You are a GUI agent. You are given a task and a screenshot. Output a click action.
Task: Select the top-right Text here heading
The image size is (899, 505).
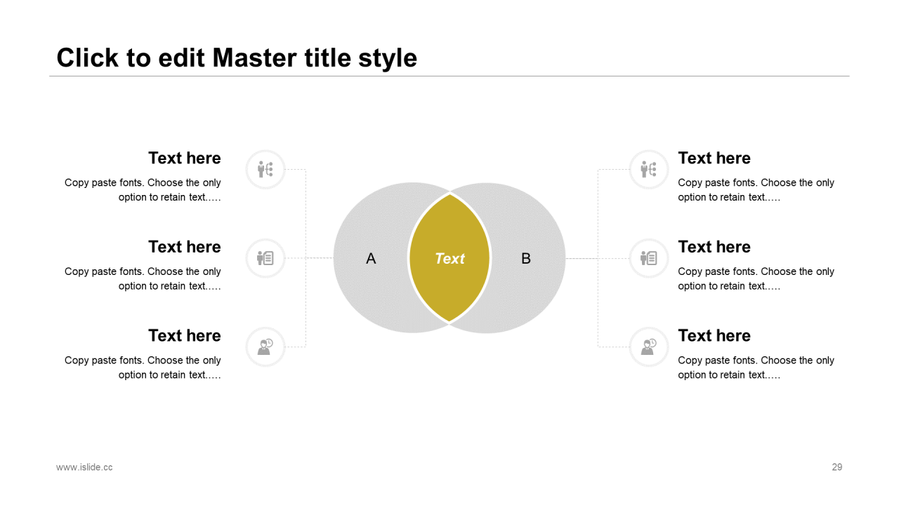tap(714, 158)
